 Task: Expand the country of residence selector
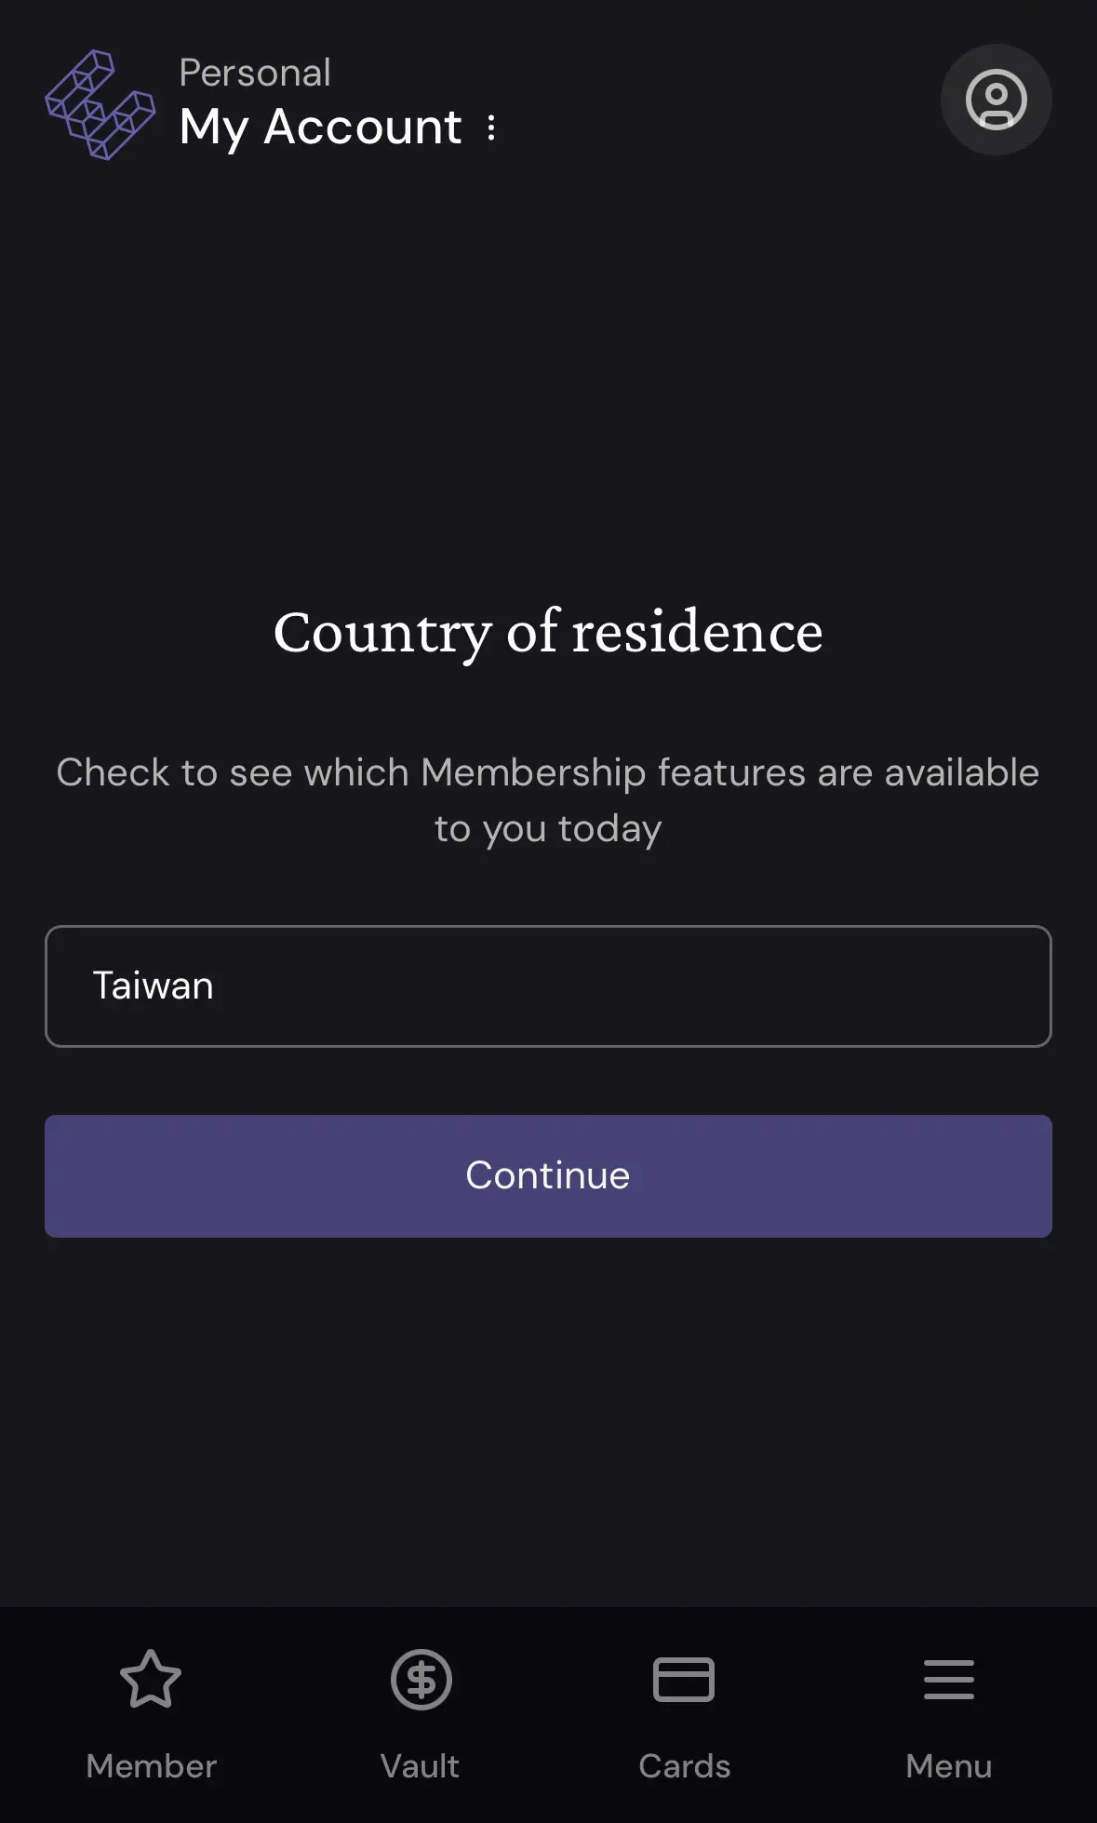click(x=548, y=986)
